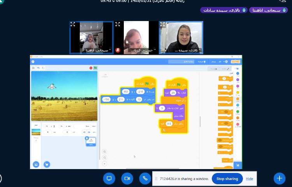Toggle mic on Talari Sepideh Sadat chip
292x187 pixels.
coord(244,10)
